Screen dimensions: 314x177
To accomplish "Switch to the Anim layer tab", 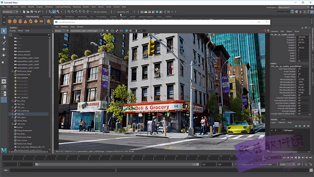I will pos(283,119).
